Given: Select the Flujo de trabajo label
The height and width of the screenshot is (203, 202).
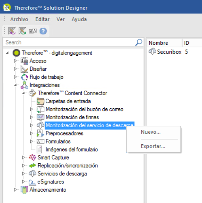Looking at the screenshot, I should pos(46,77).
